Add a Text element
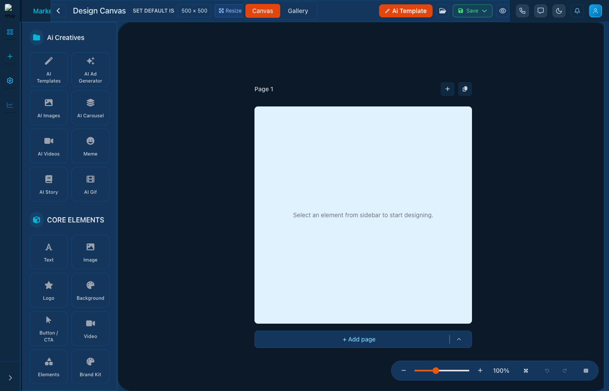The height and width of the screenshot is (391, 609). [49, 252]
